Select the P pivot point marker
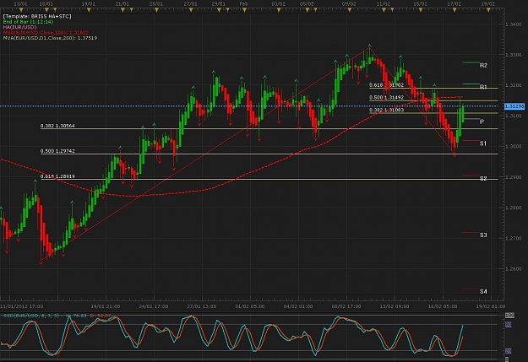Screen dimensions: 528x362 point(482,122)
